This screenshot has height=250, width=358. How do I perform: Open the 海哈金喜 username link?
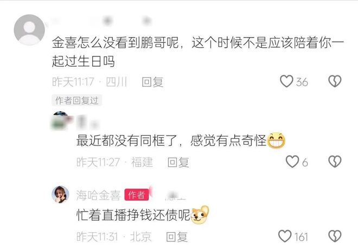[98, 195]
